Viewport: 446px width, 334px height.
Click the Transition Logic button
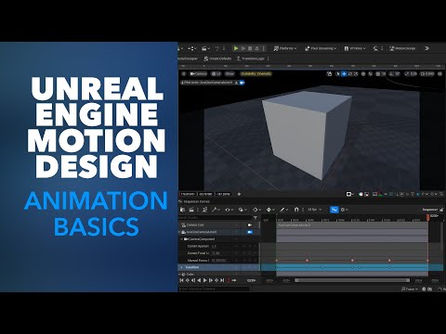251,58
